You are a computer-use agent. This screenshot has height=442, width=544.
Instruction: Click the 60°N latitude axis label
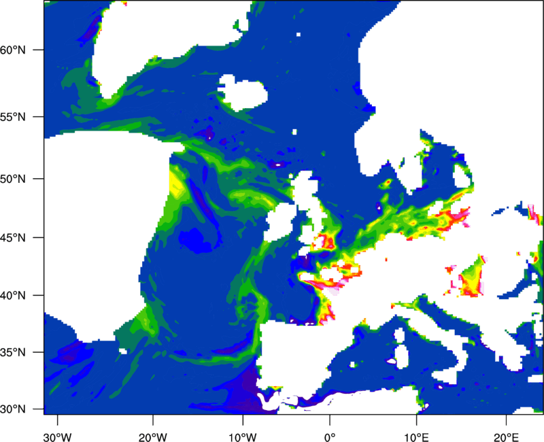pyautogui.click(x=28, y=50)
